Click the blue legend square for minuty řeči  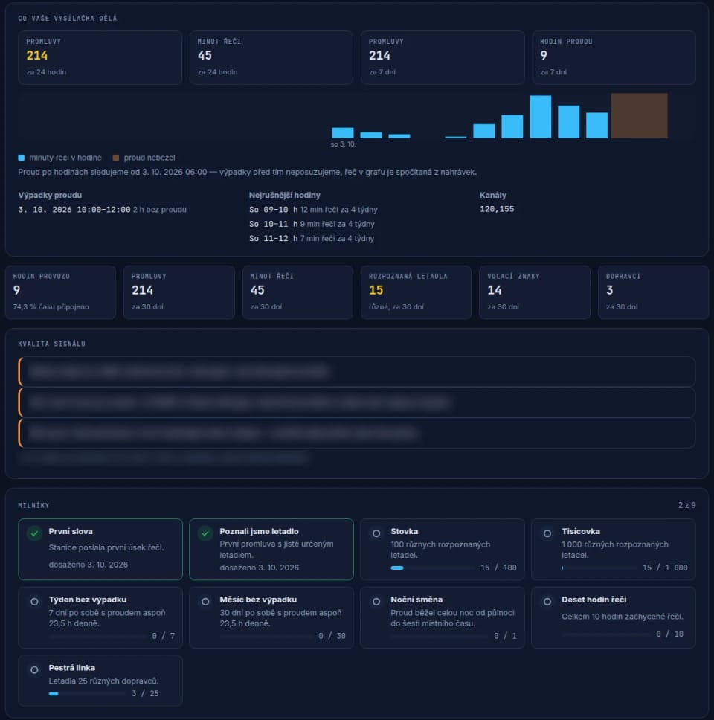click(21, 158)
